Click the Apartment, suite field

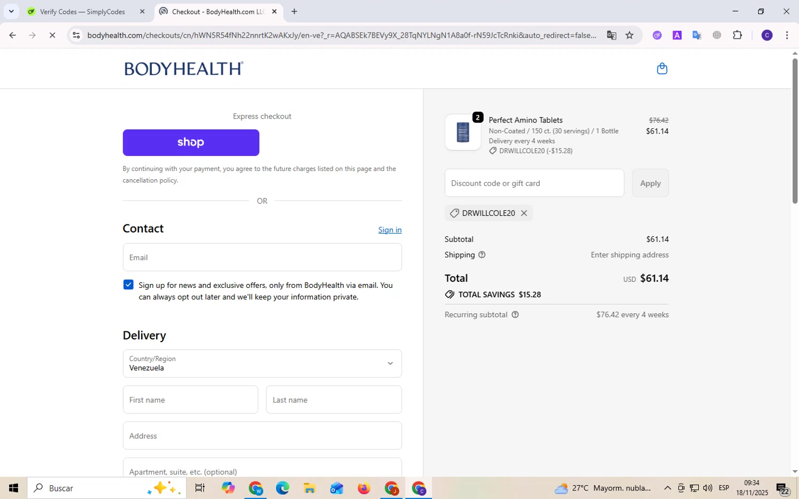tap(262, 468)
